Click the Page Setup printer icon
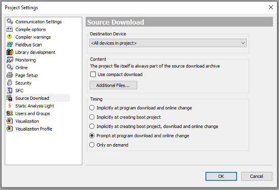 click(x=10, y=75)
